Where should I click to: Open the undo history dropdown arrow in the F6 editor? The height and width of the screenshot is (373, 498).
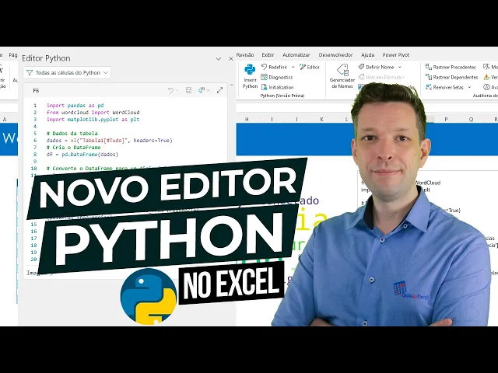(x=177, y=91)
